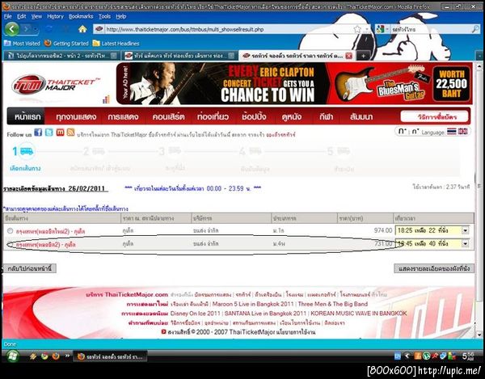Screen dimensions: 485x379
Task: Open the Bookmarks menu
Action: 81,16
